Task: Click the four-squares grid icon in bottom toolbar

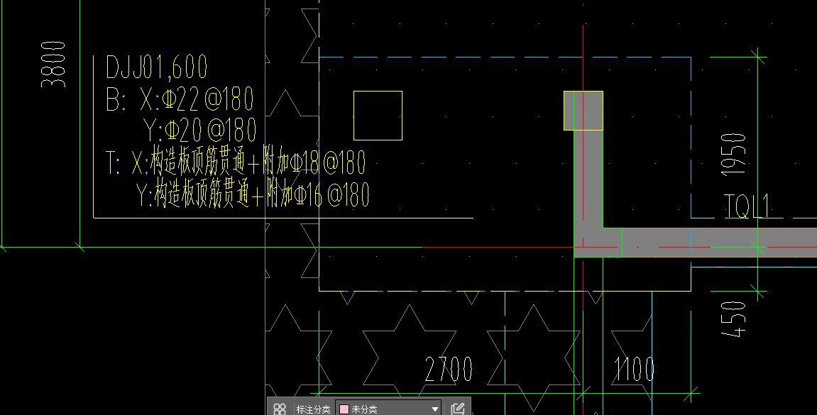Action: tap(280, 409)
